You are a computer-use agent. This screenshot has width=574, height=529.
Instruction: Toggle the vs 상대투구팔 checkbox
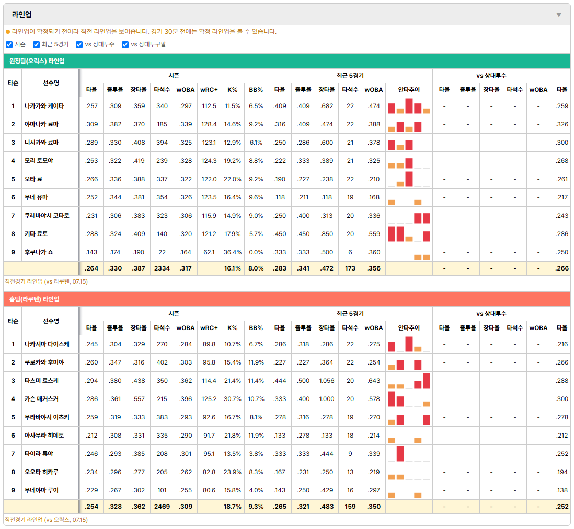pos(125,44)
